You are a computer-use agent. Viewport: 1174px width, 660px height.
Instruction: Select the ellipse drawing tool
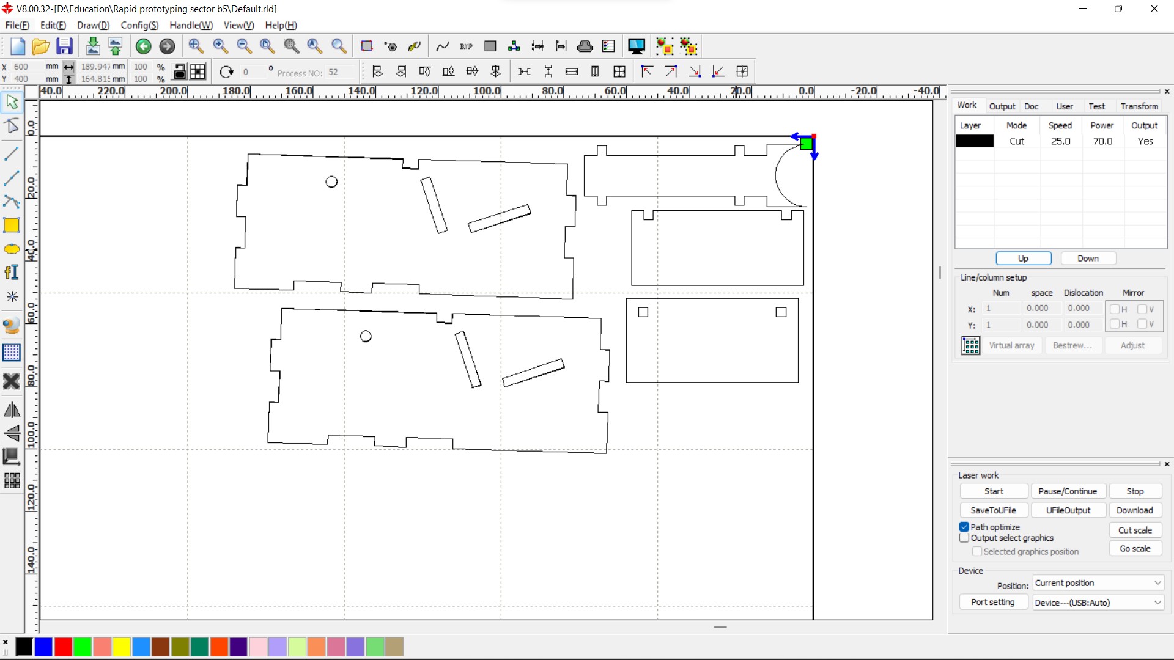12,249
